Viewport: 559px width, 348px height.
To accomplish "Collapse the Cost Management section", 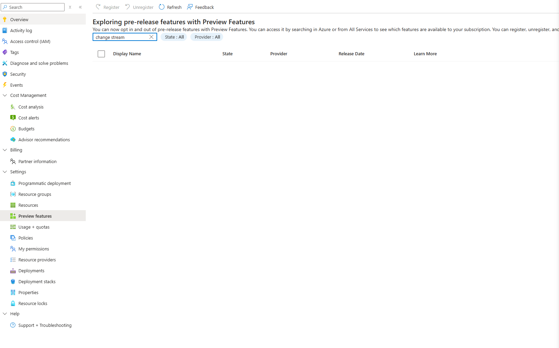I will tap(5, 95).
